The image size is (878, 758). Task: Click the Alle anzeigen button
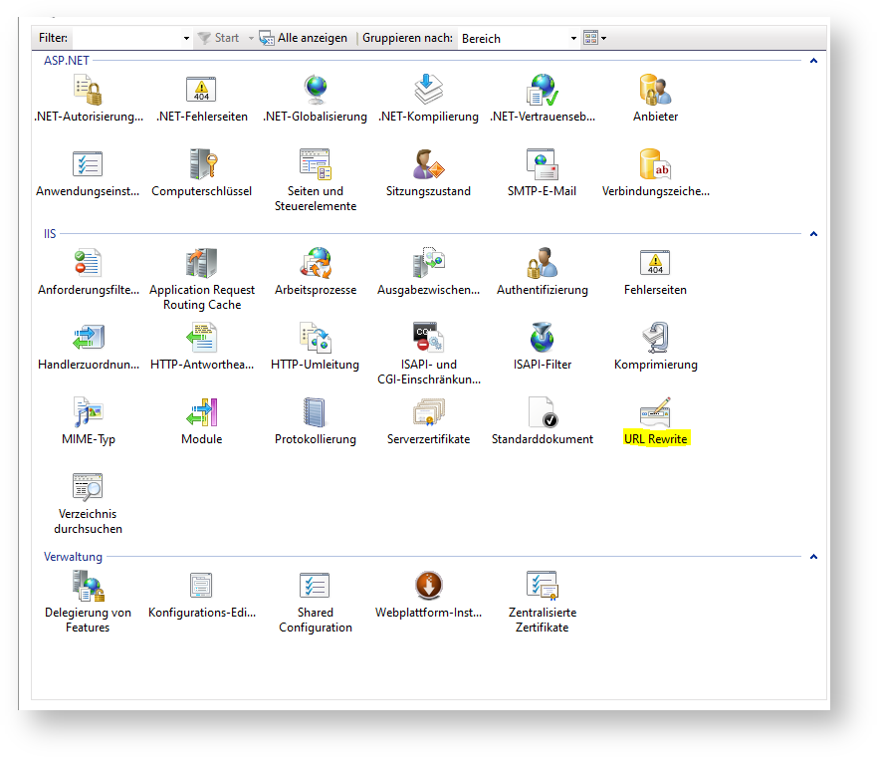pos(304,38)
